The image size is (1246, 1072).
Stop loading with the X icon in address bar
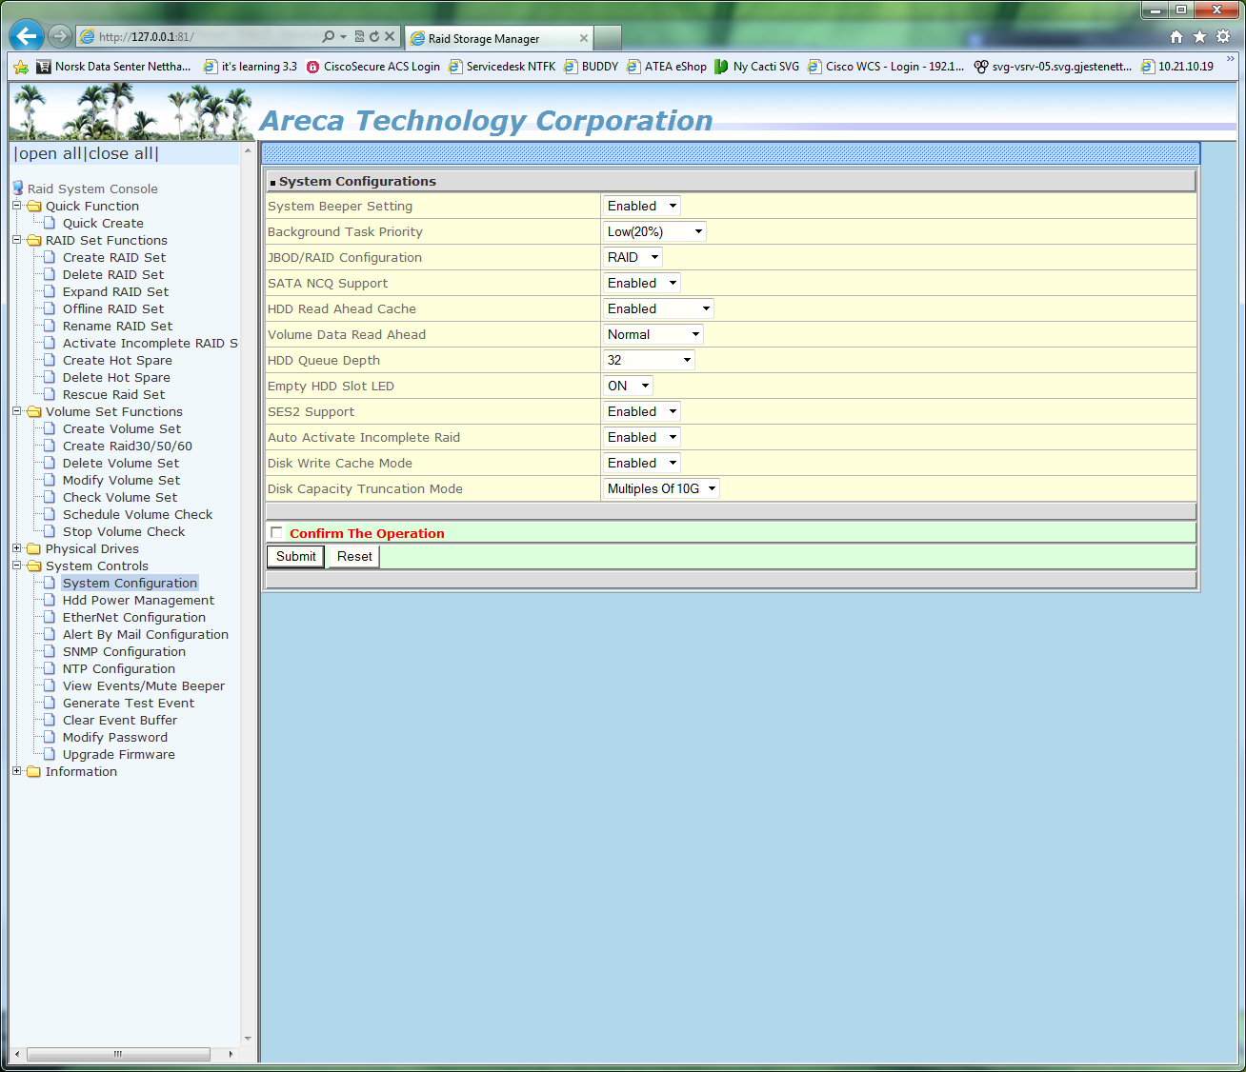[x=390, y=36]
